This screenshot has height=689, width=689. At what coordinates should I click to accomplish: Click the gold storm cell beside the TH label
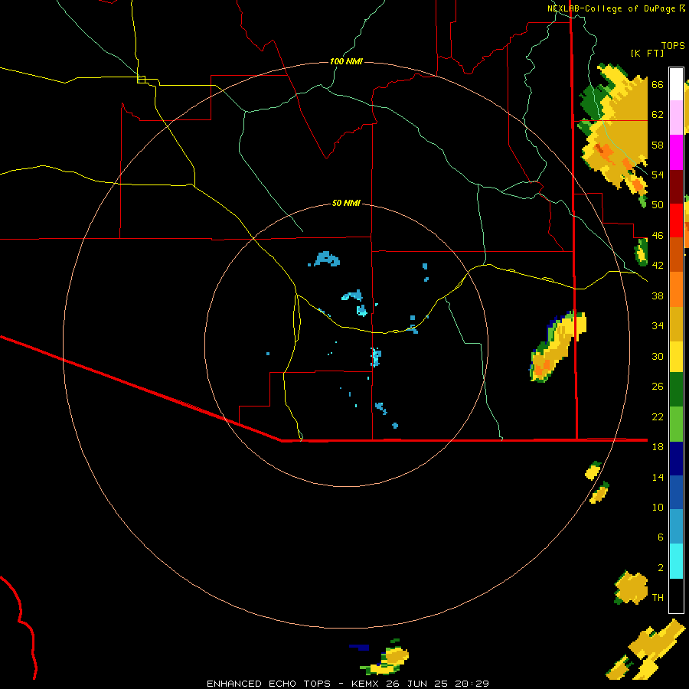click(x=631, y=587)
